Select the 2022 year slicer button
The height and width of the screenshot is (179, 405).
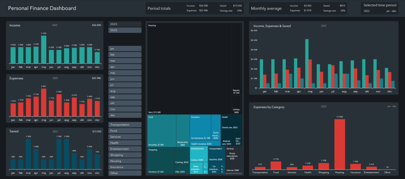125,30
